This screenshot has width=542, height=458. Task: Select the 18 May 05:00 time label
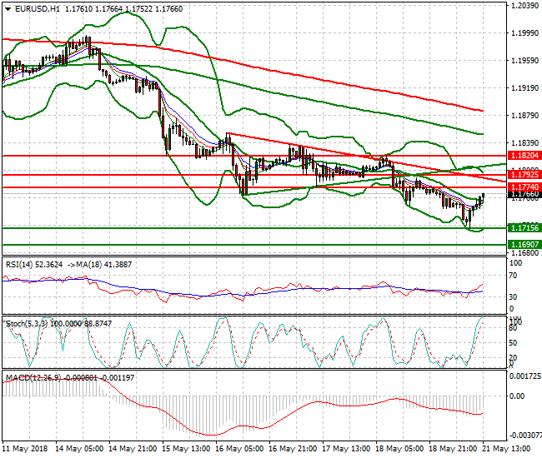point(399,449)
